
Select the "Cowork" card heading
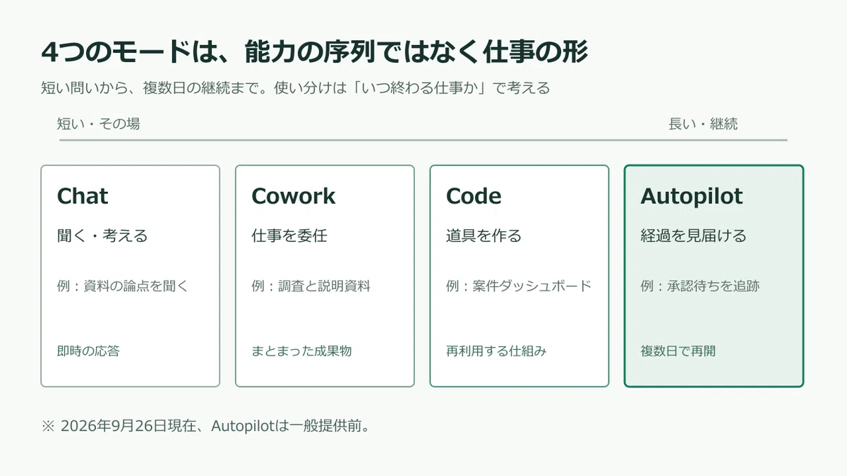coord(294,196)
